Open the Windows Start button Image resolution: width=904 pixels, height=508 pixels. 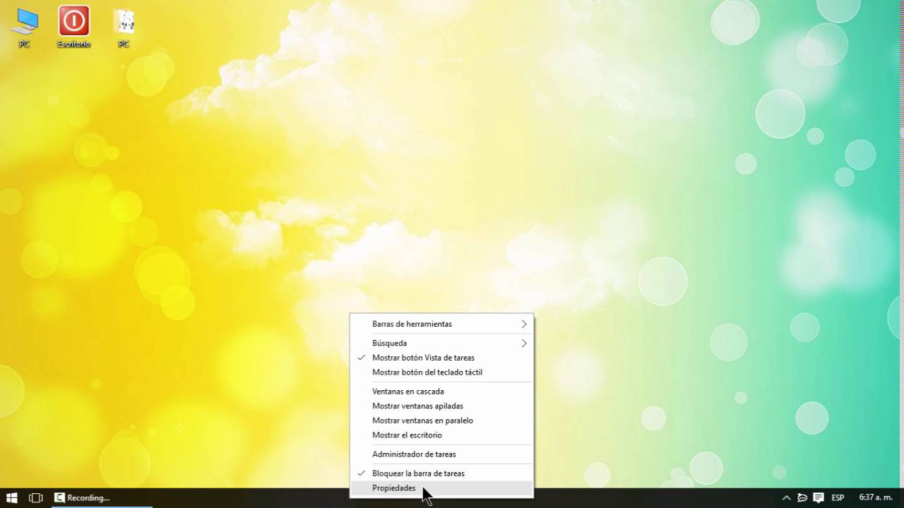(12, 497)
